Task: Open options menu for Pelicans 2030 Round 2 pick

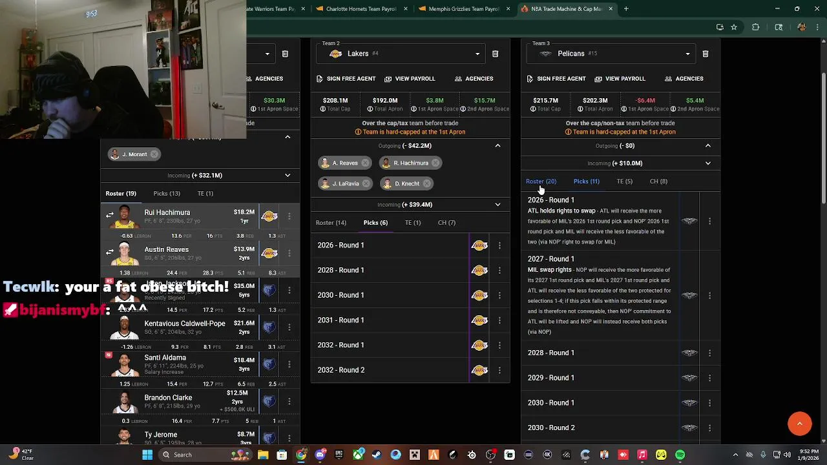Action: 709,428
